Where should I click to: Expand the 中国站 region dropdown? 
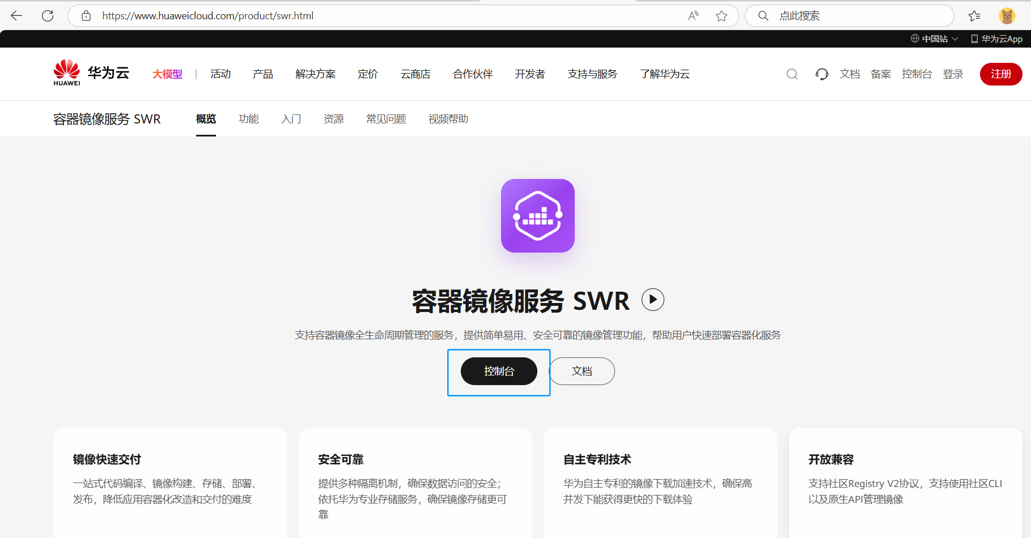[x=935, y=39]
